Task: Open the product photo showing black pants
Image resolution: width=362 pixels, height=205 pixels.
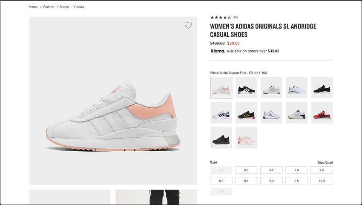Action: (x=156, y=197)
